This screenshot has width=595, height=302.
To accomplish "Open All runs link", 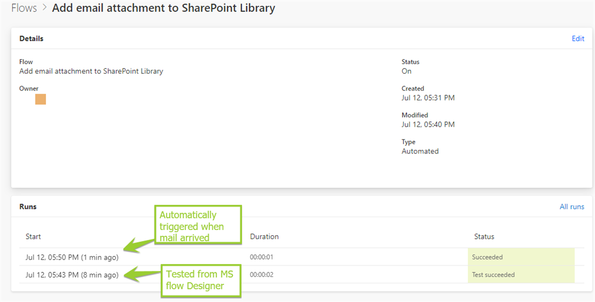I will [x=572, y=206].
